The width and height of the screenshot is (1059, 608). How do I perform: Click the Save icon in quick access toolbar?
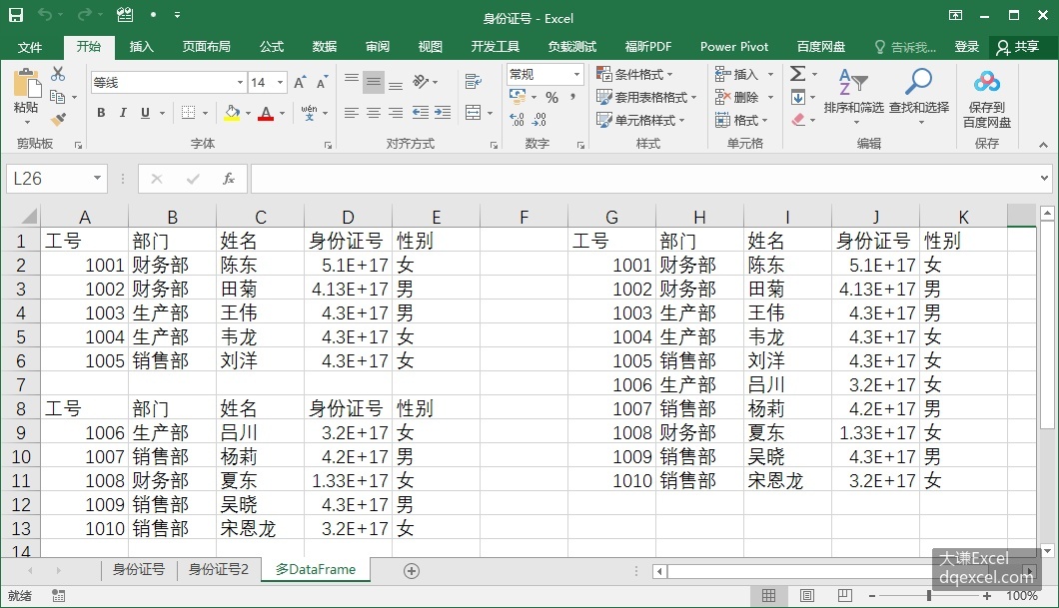click(16, 15)
